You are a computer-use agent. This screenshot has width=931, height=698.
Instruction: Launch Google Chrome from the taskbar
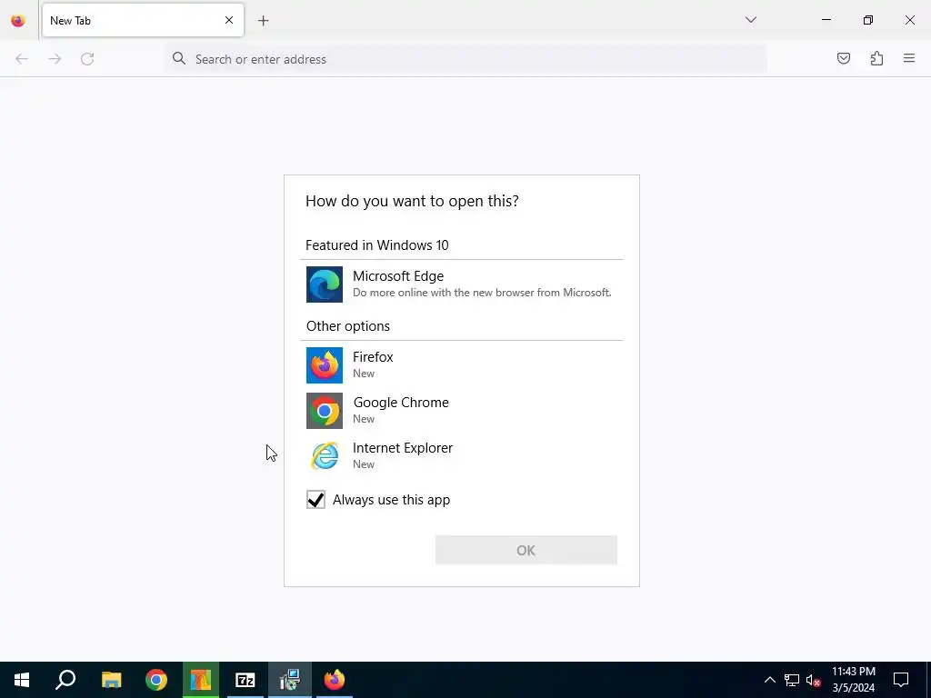pos(156,680)
